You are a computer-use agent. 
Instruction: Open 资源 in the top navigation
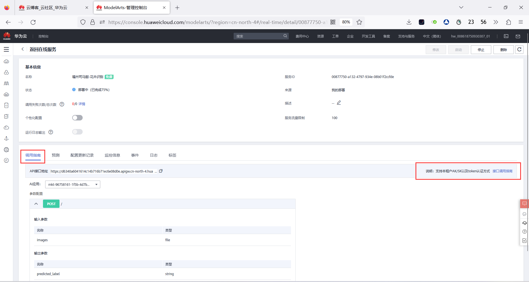coord(320,36)
